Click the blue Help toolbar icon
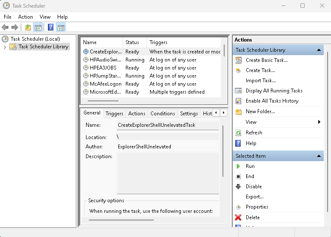Screen dimensions: 331x237 [x=51, y=27]
